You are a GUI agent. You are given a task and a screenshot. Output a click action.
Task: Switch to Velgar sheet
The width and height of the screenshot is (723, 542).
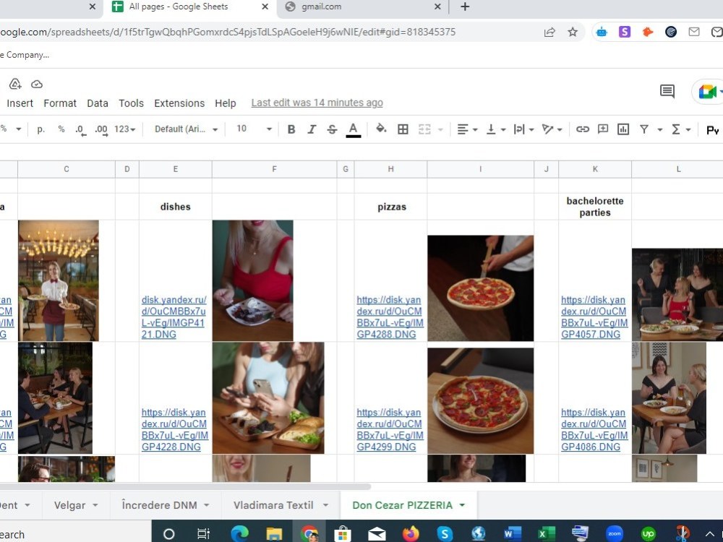[69, 506]
